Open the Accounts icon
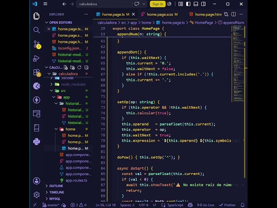The height and width of the screenshot is (208, 277). coord(36,181)
